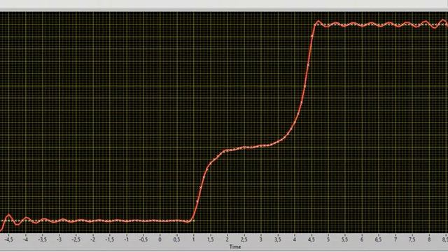Screen dimensions: 448x252
Task: Select the positive '1' axis tick label
Action: click(194, 239)
